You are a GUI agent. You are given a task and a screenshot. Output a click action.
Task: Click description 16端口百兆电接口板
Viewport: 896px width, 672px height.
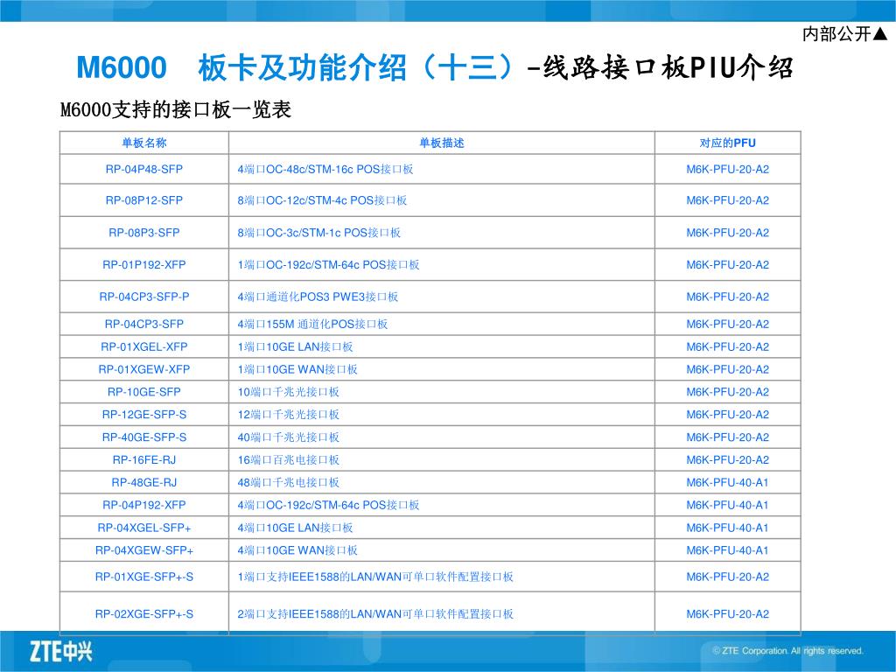pos(289,460)
